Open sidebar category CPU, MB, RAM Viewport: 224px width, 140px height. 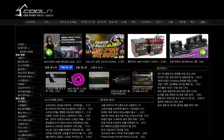pyautogui.click(x=26, y=120)
